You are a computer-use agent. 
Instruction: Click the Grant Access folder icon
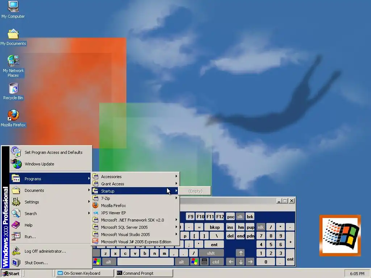[95, 184]
